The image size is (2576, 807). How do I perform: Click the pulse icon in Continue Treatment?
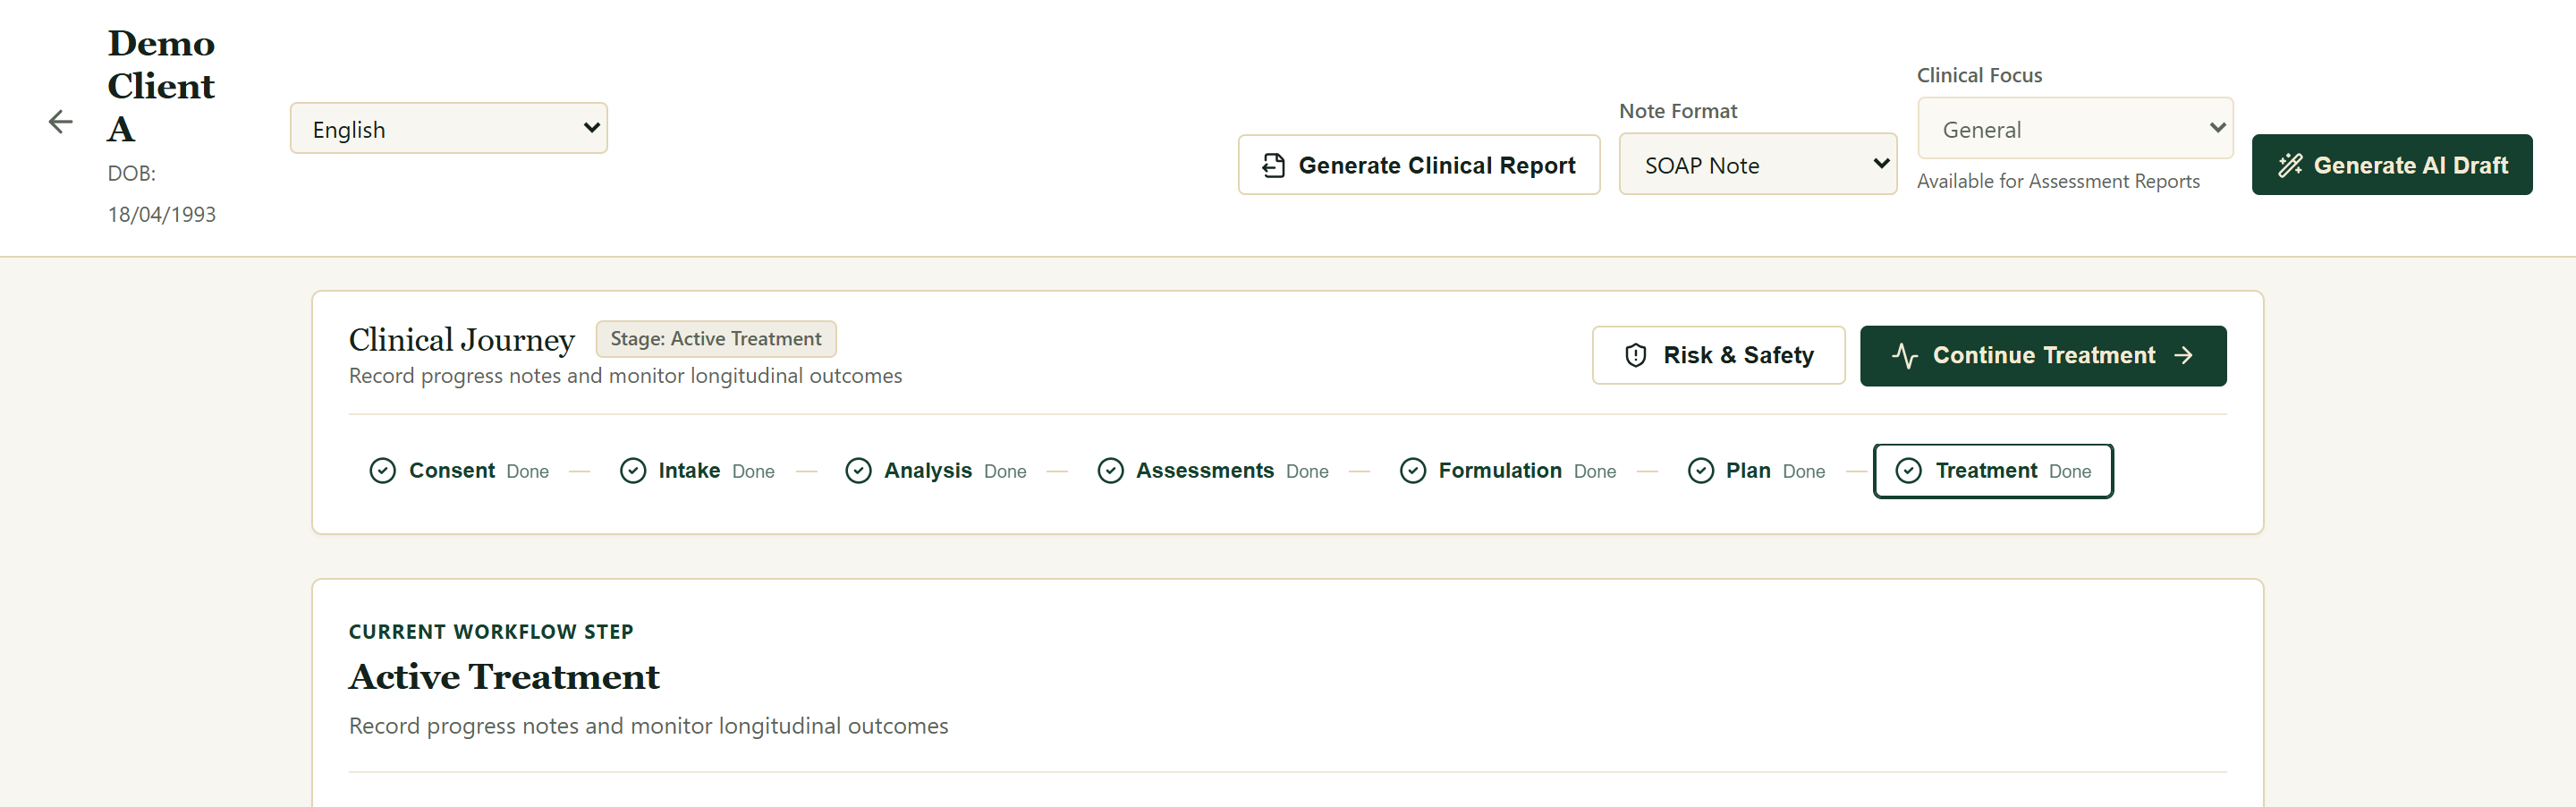(x=1905, y=356)
